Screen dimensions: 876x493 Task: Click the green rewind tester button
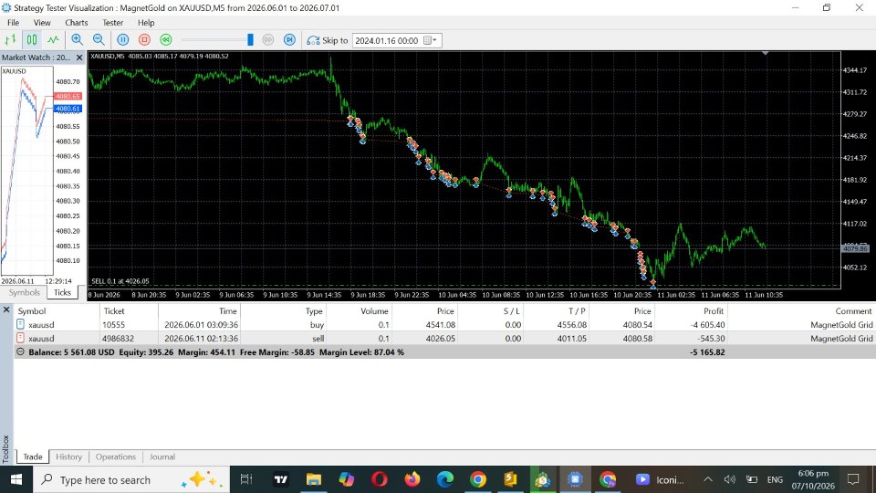(x=166, y=39)
